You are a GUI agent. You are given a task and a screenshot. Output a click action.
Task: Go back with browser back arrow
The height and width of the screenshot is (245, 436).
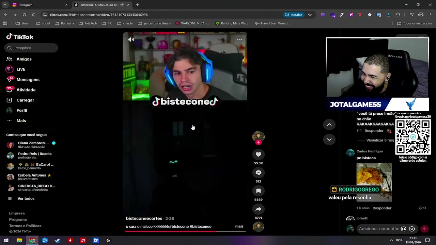[x=6, y=15]
